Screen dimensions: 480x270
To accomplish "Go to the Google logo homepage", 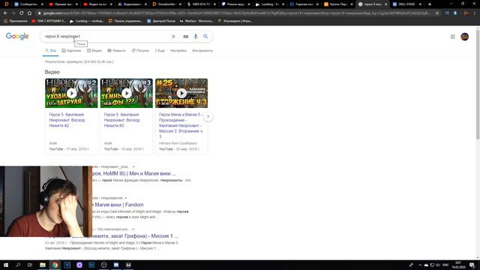I will click(x=17, y=37).
